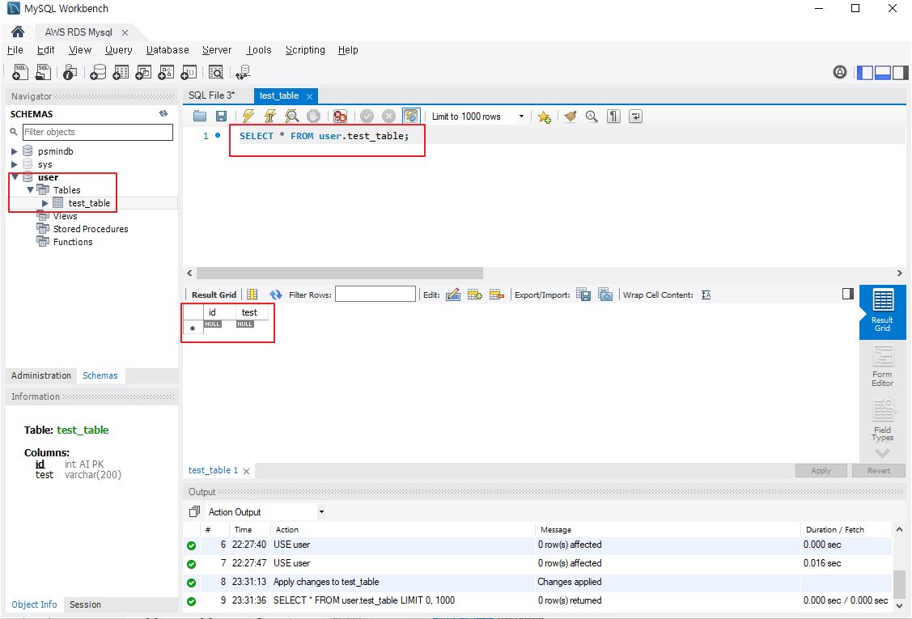Open a script file in this editor
The image size is (912, 619).
(200, 117)
